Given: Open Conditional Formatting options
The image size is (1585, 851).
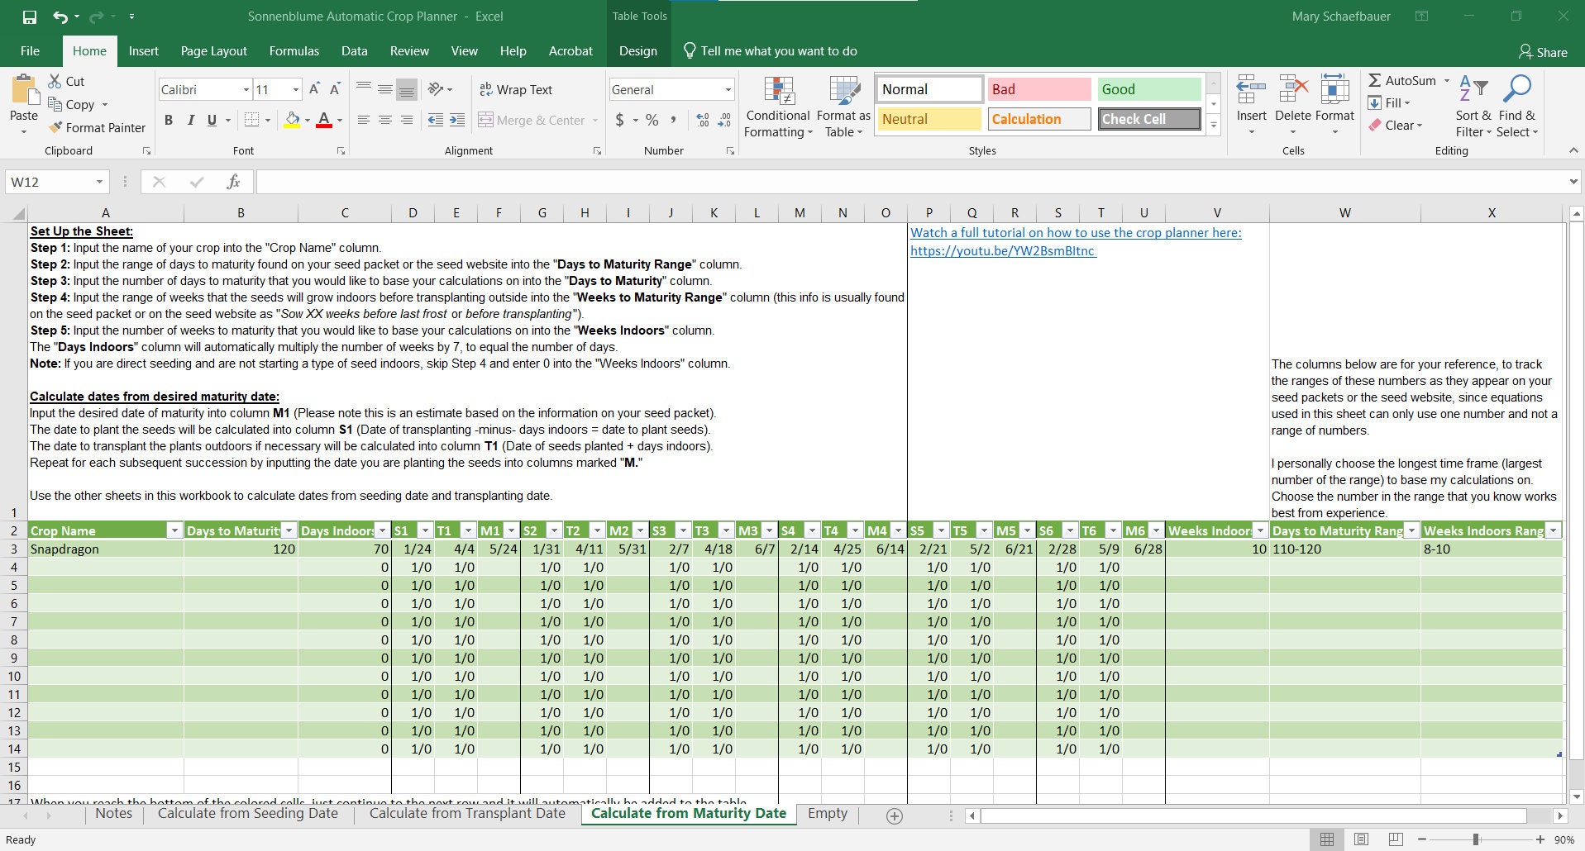Looking at the screenshot, I should coord(777,107).
